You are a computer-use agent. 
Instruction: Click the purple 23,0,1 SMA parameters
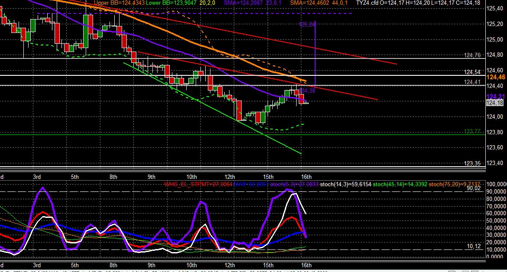pyautogui.click(x=274, y=3)
